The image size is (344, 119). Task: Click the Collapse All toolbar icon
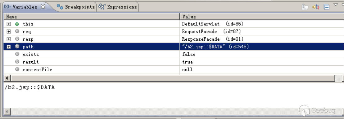point(327,7)
